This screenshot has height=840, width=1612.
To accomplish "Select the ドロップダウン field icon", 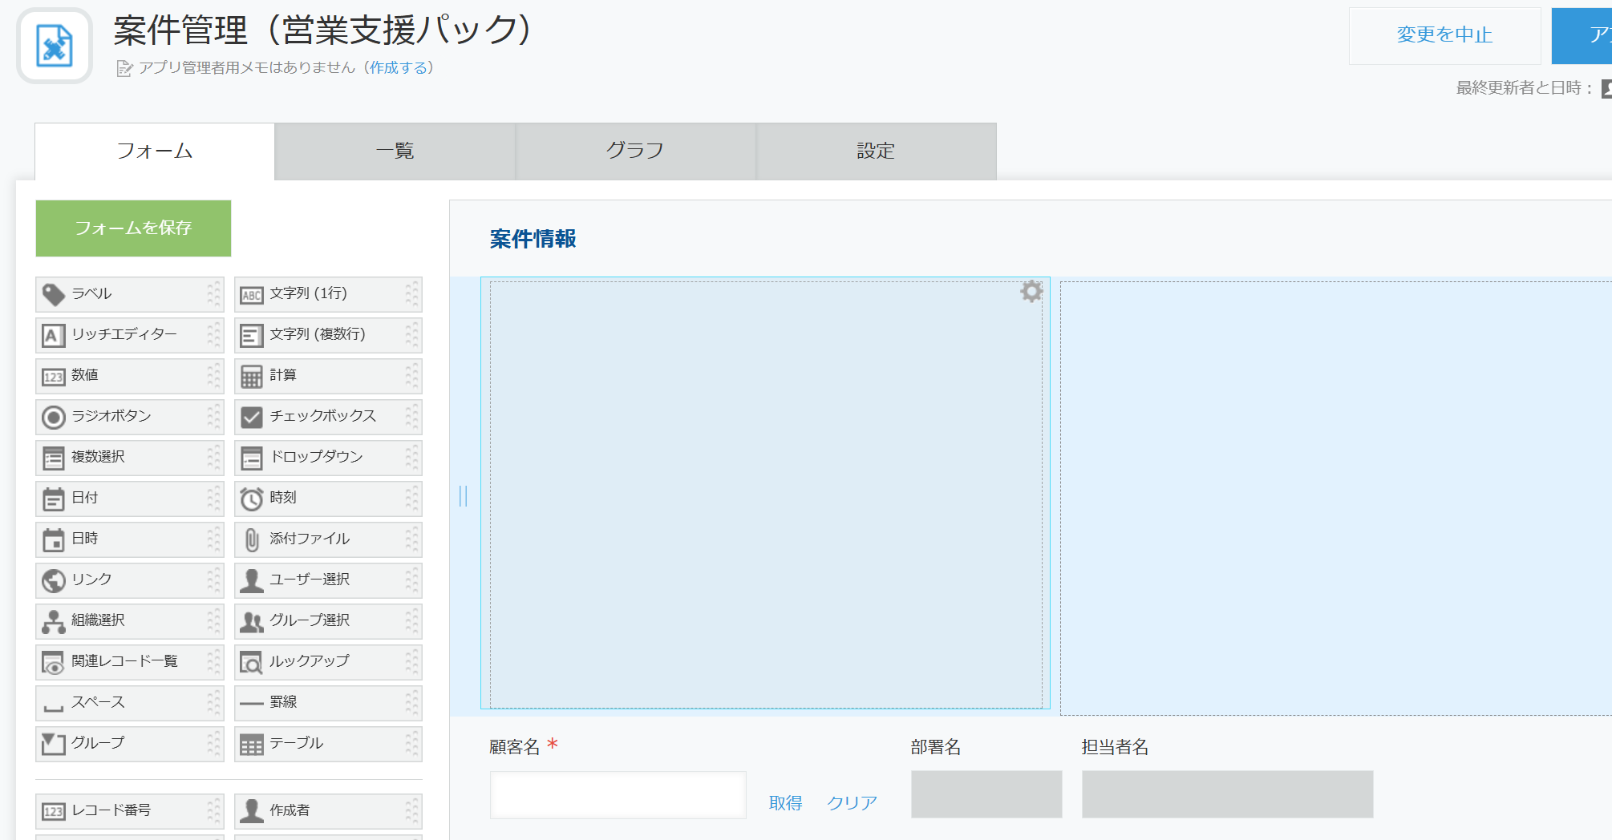I will click(252, 458).
